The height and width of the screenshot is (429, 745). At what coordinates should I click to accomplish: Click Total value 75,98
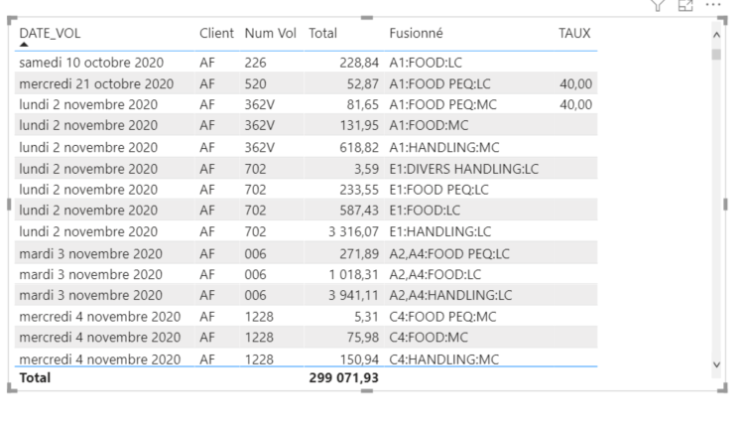pos(362,338)
